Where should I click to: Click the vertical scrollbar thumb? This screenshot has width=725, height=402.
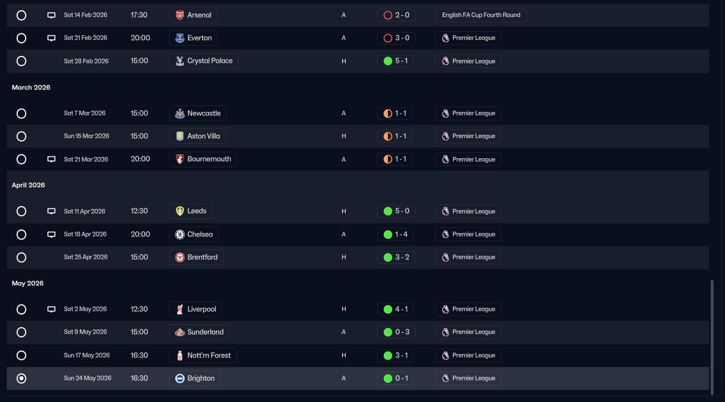[x=711, y=337]
